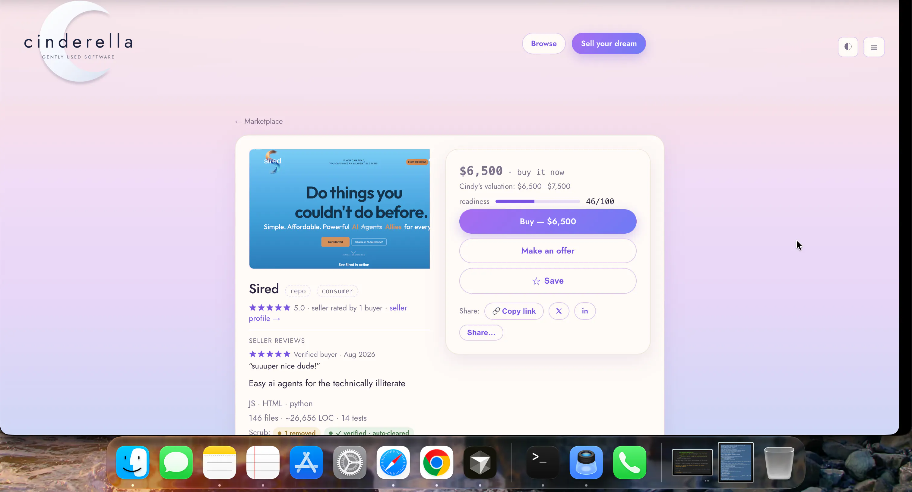Open the hamburger menu
This screenshot has width=912, height=492.
[x=874, y=47]
